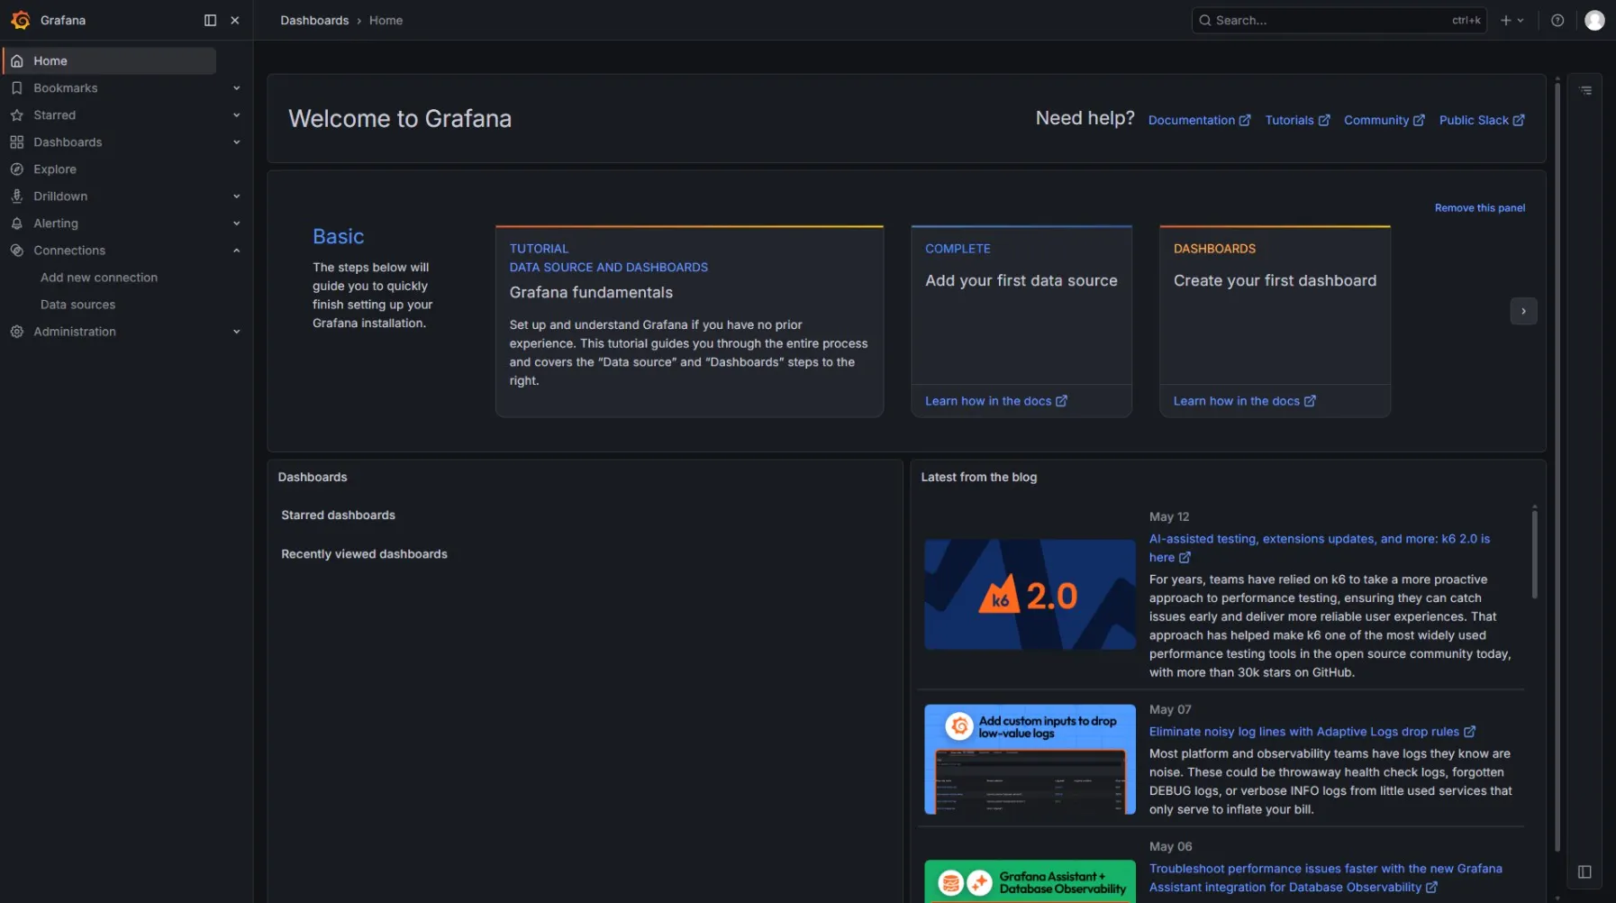Select Data sources in the sidebar
Viewport: 1616px width, 903px height.
pyautogui.click(x=77, y=304)
